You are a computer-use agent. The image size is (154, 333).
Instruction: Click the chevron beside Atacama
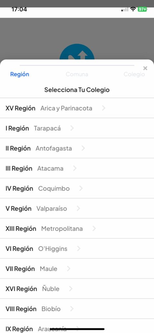(x=75, y=168)
